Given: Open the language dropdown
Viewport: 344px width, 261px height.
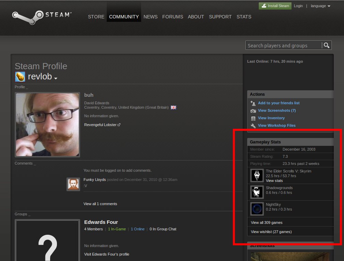Looking at the screenshot, I should (x=320, y=6).
